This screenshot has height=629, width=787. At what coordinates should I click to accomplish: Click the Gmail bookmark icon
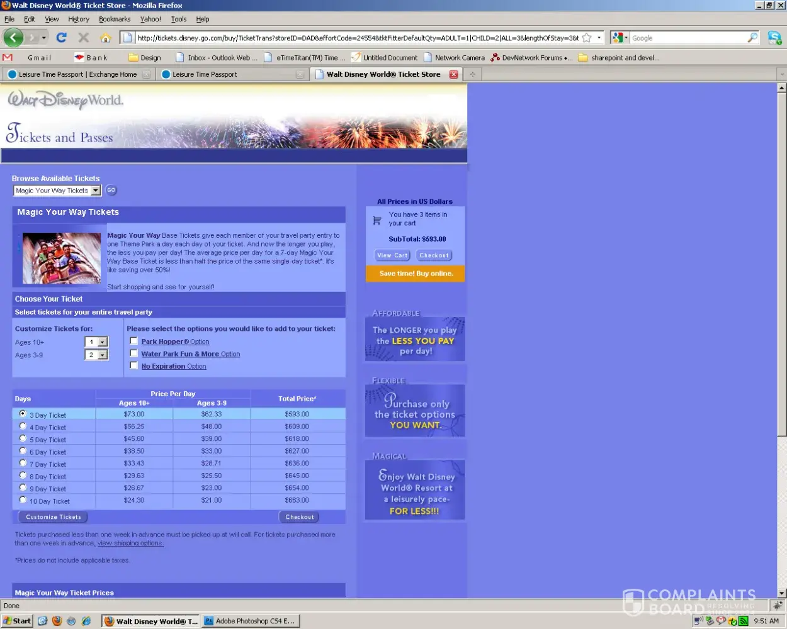tap(8, 57)
